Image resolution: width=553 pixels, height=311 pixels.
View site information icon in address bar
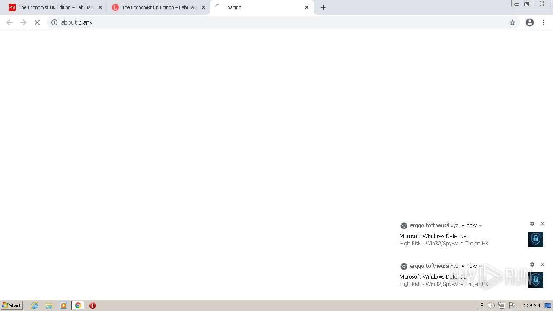click(54, 22)
